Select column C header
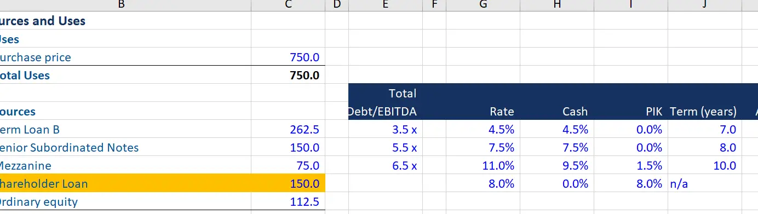Viewport: 758px width, 214px height. 288,5
